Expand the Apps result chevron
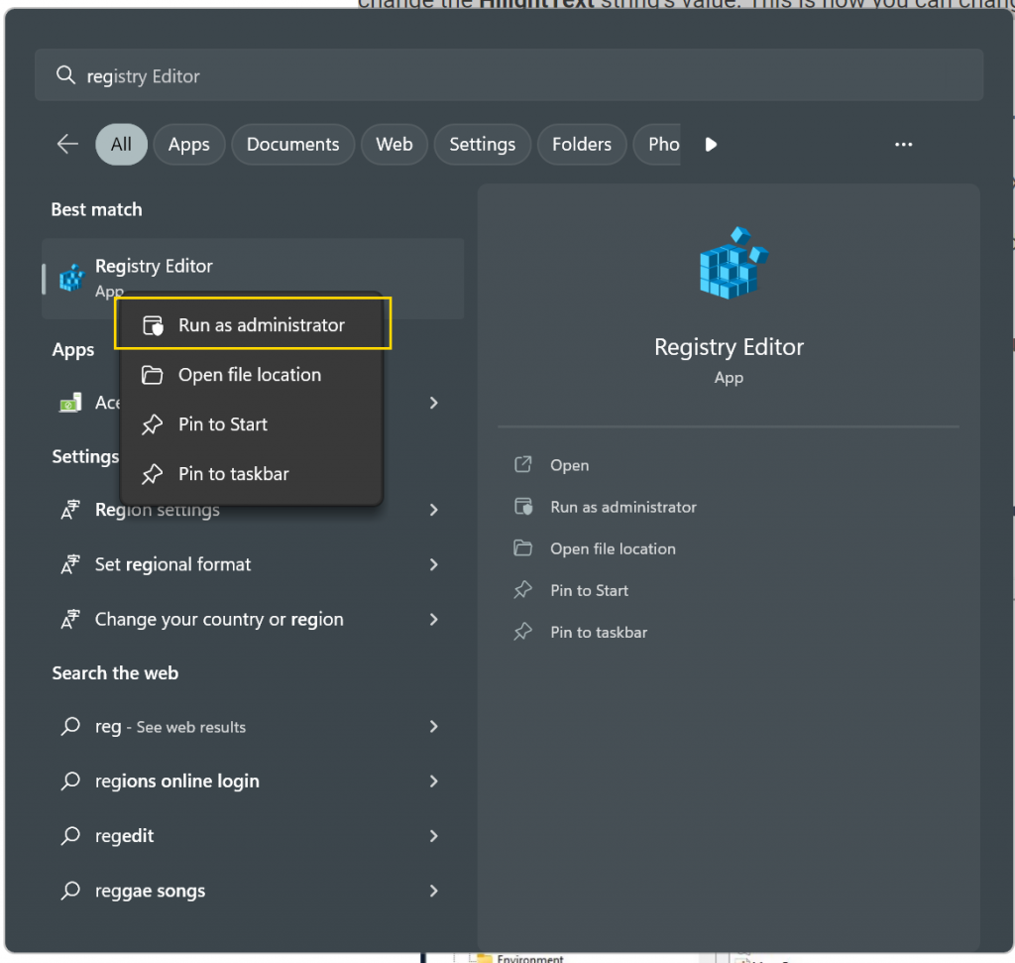The height and width of the screenshot is (963, 1015). [x=434, y=403]
